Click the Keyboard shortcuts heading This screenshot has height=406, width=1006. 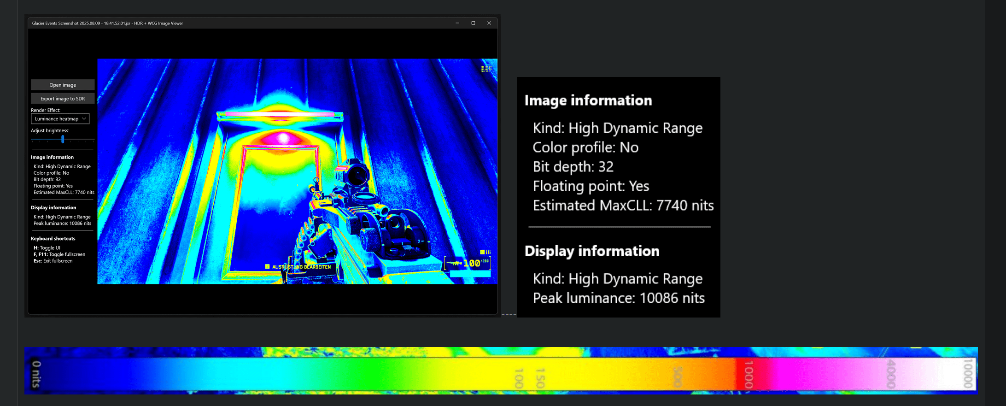coord(53,239)
